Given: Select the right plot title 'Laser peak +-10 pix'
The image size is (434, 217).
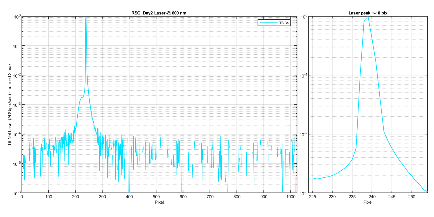Looking at the screenshot, I should (367, 13).
